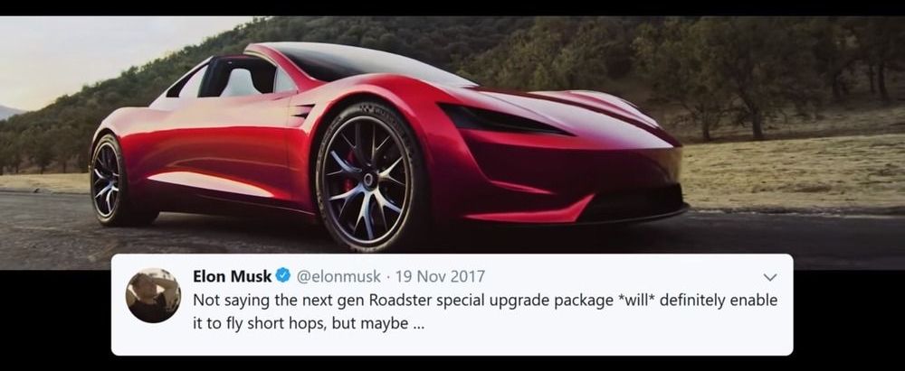Click the Roadster's rear wheel

coord(114,180)
